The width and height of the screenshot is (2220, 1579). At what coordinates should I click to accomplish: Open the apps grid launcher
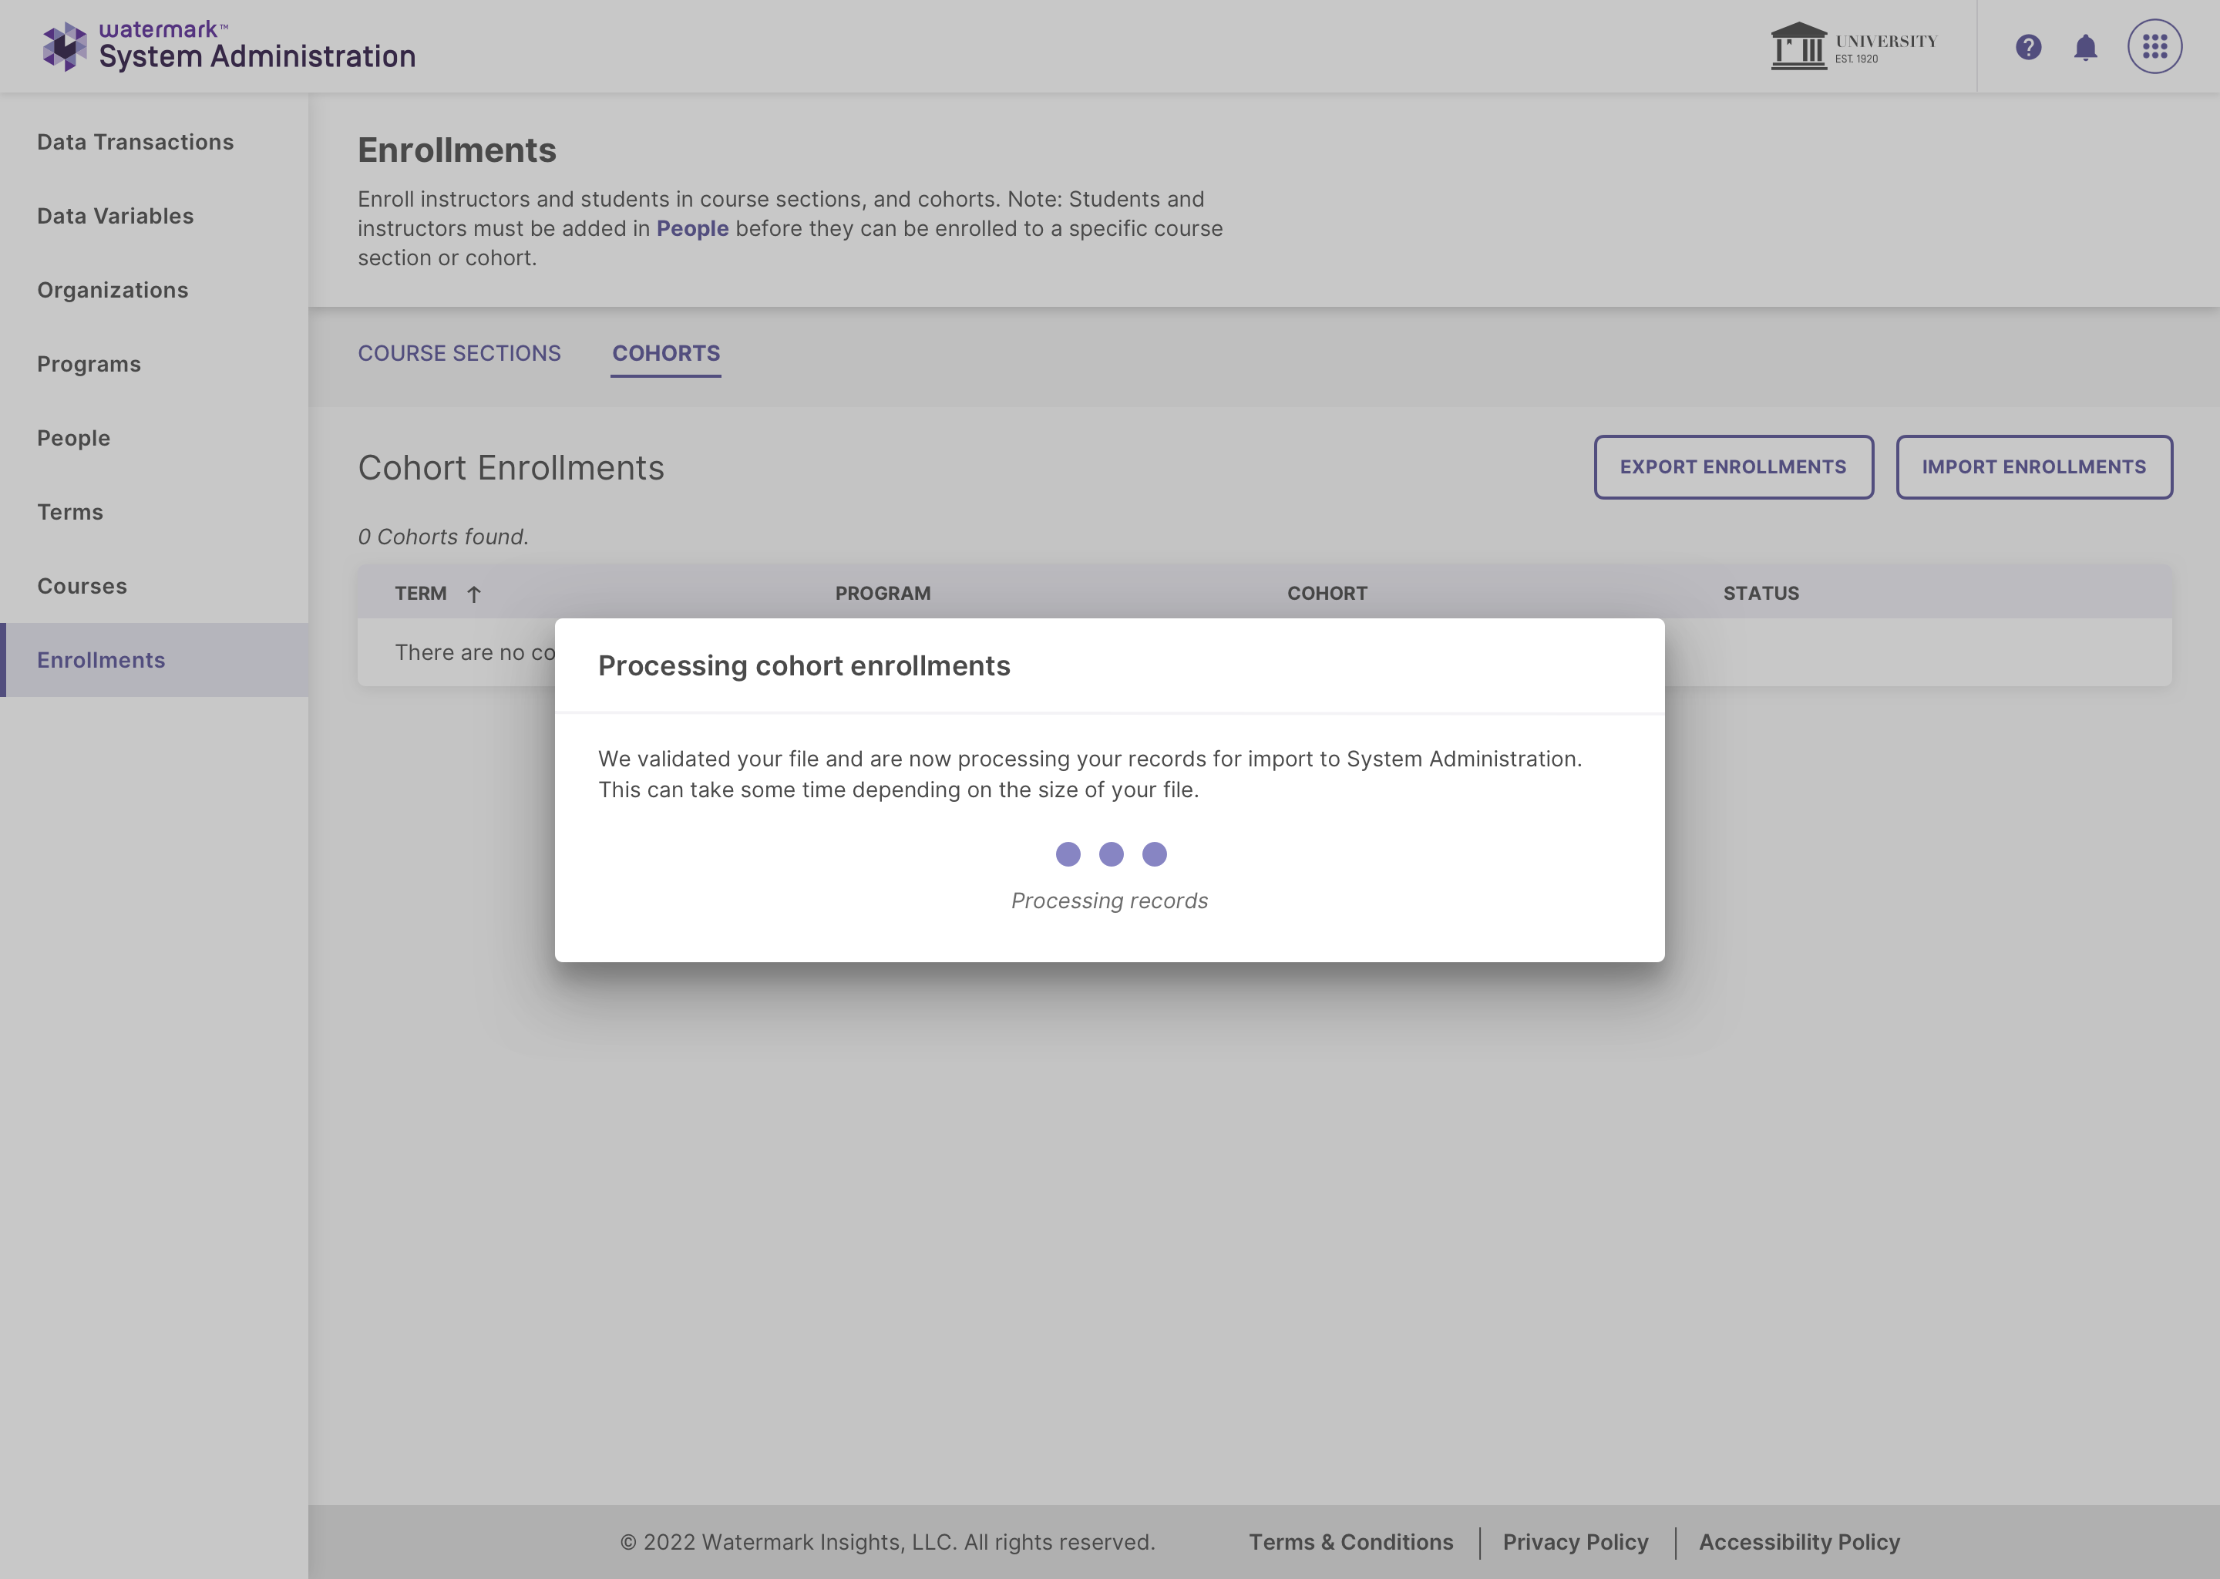coord(2154,47)
